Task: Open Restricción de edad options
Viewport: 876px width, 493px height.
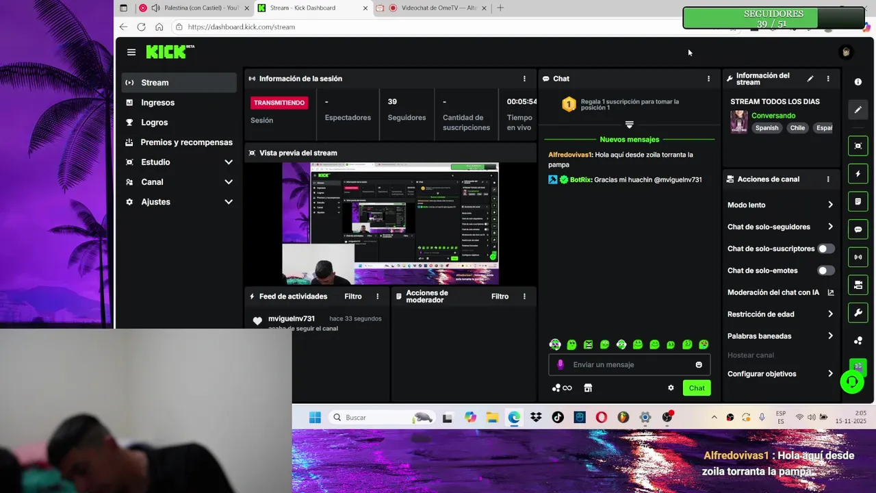Action: tap(830, 314)
